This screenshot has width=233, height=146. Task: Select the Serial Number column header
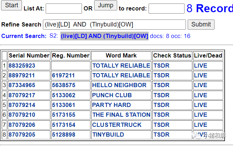coord(29,56)
